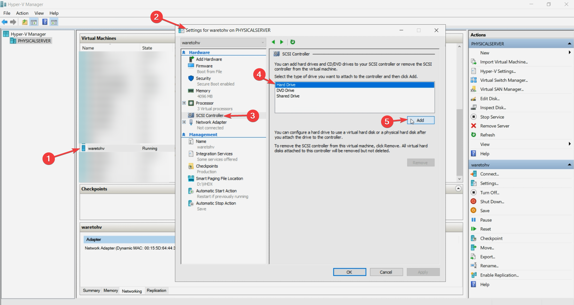Open the File menu

7,13
